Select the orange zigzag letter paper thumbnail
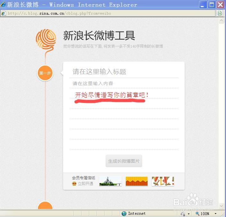This screenshot has height=217, width=226. [x=137, y=181]
